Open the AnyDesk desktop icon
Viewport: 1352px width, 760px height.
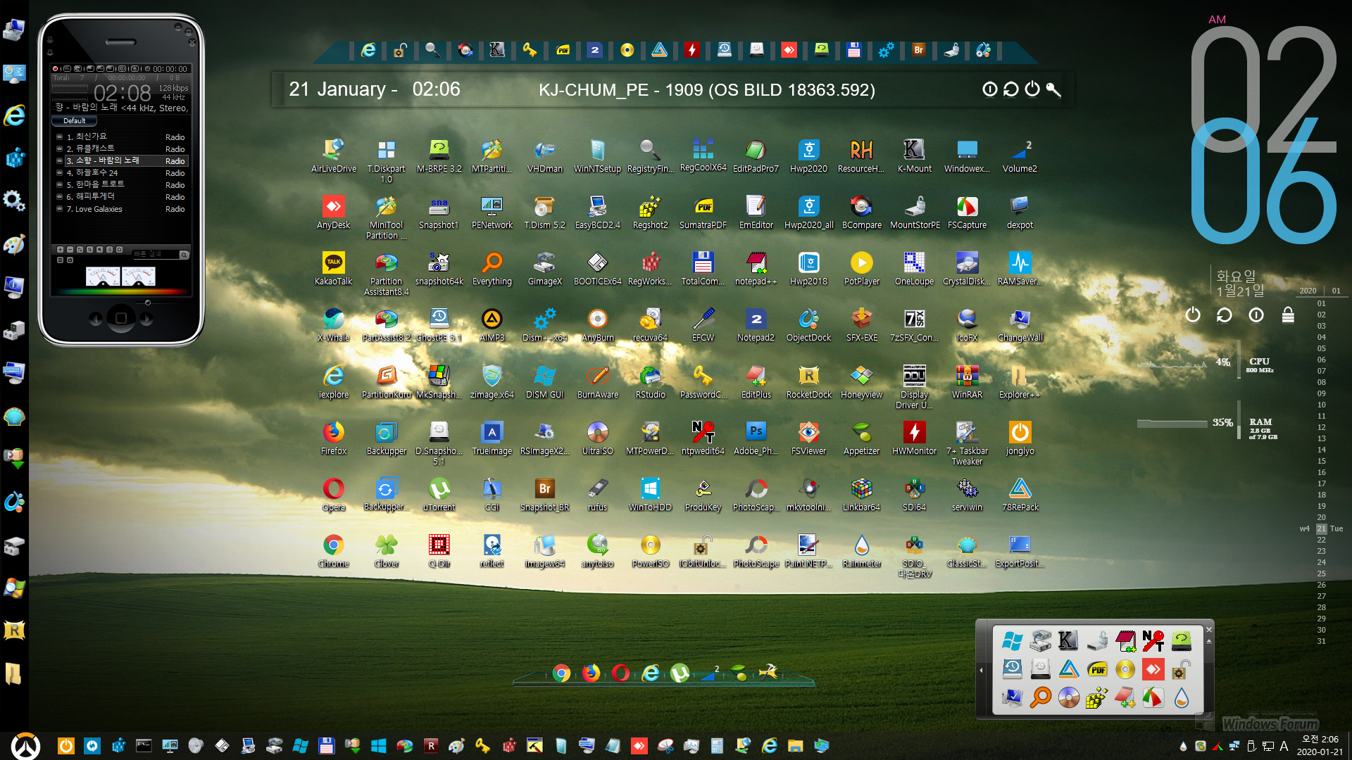coord(333,212)
